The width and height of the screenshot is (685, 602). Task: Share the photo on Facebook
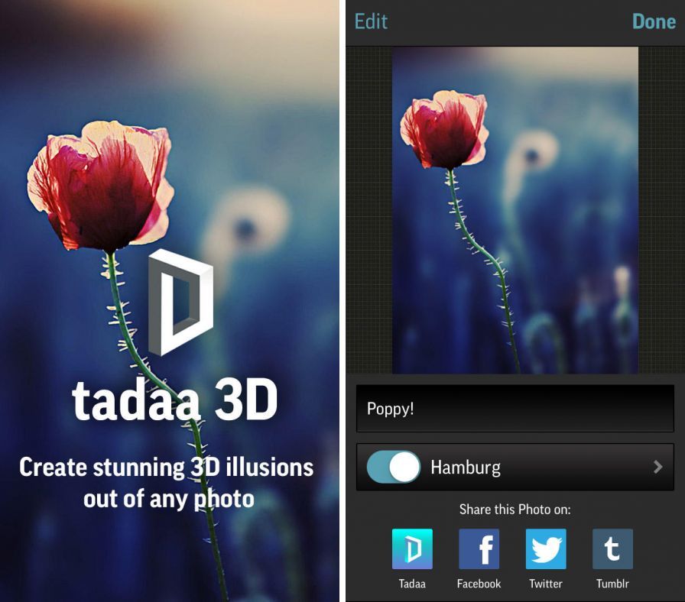[x=479, y=549]
